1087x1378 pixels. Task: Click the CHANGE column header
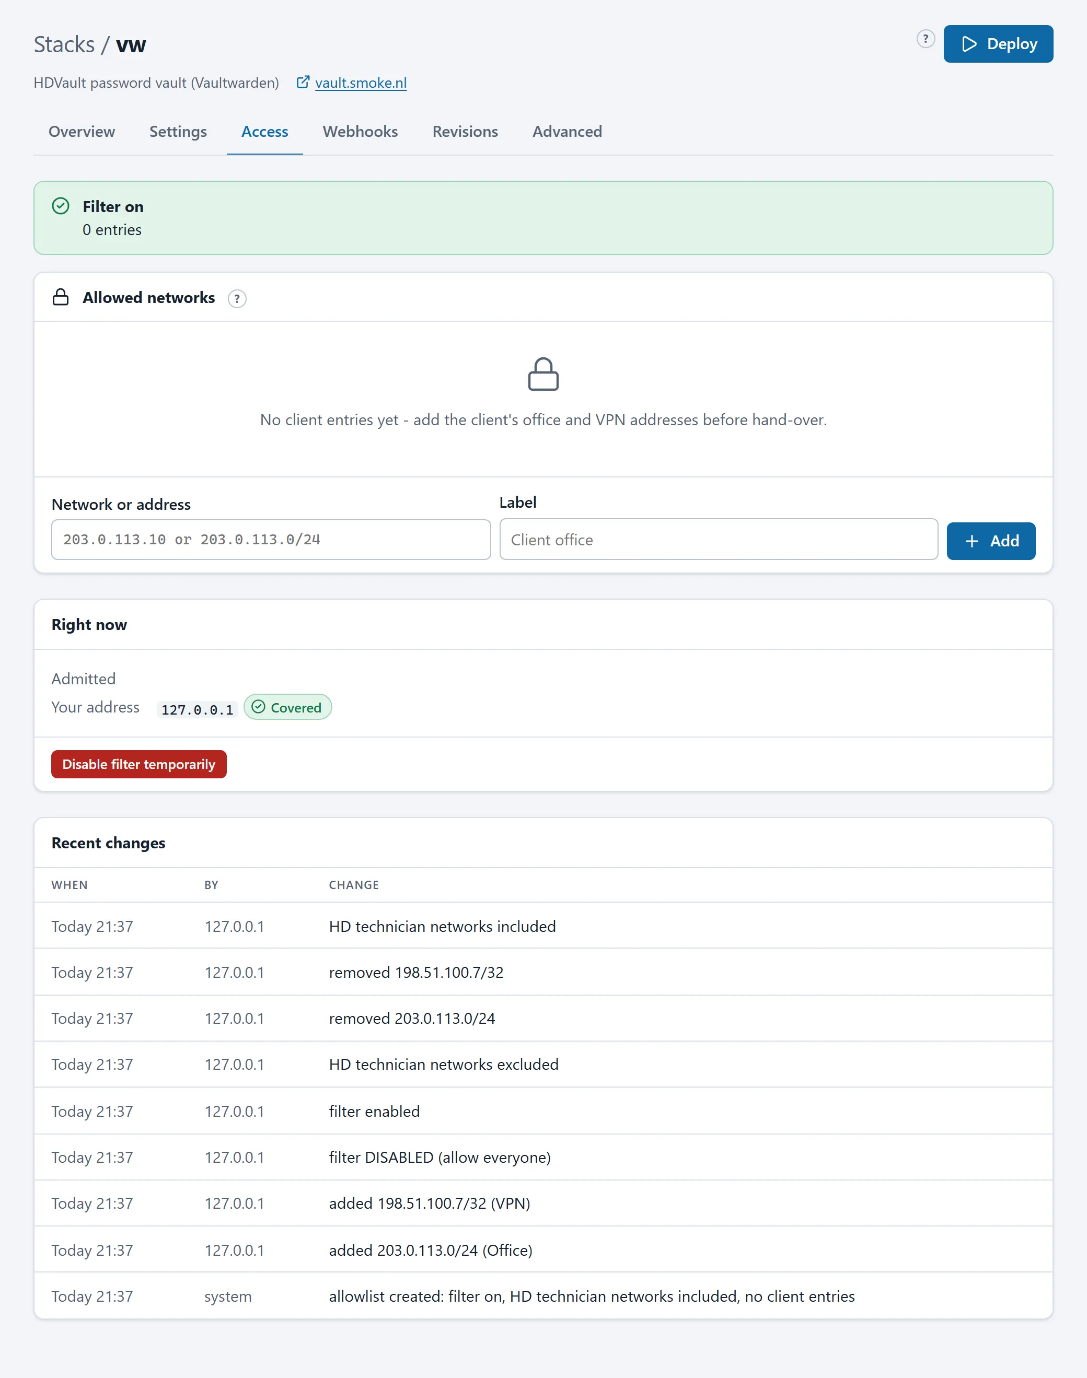click(354, 885)
